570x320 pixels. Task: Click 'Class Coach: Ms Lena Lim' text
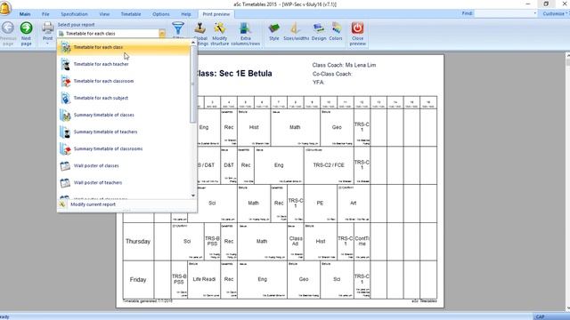click(x=344, y=65)
